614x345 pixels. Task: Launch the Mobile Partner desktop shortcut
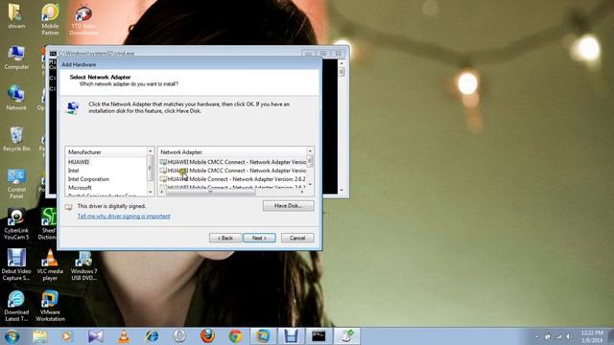click(x=50, y=19)
